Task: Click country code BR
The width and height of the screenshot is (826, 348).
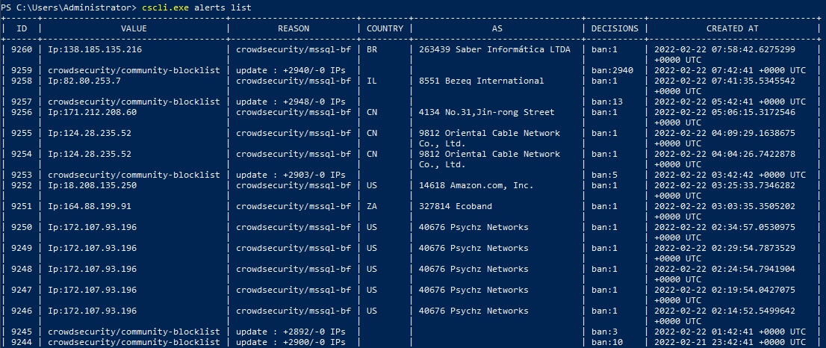Action: [x=372, y=49]
